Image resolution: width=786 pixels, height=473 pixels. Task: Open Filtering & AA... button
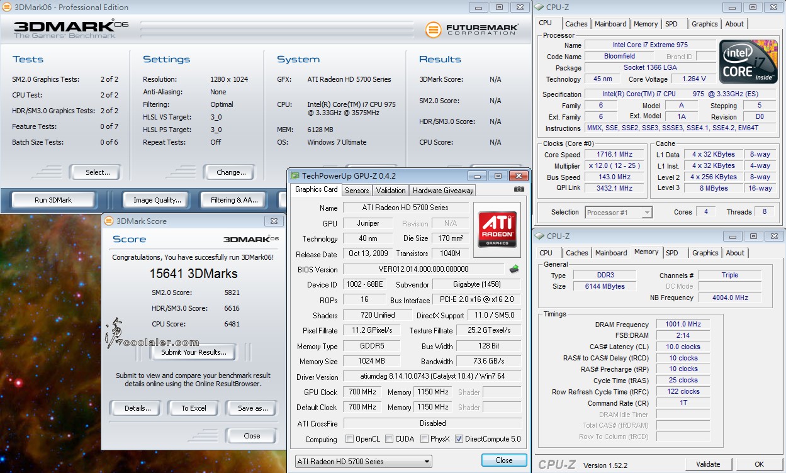[234, 200]
